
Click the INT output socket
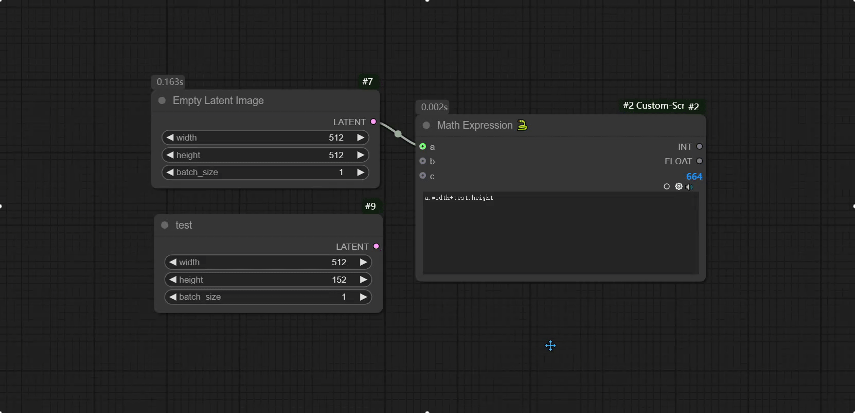tap(699, 147)
